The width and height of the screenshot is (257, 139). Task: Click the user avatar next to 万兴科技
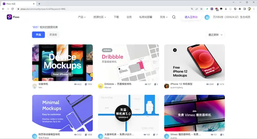click(207, 17)
